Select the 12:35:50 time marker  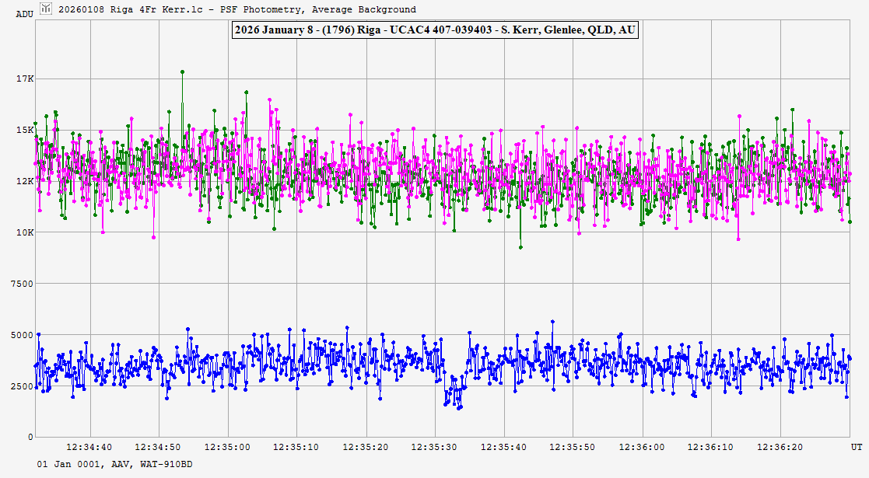tap(573, 448)
